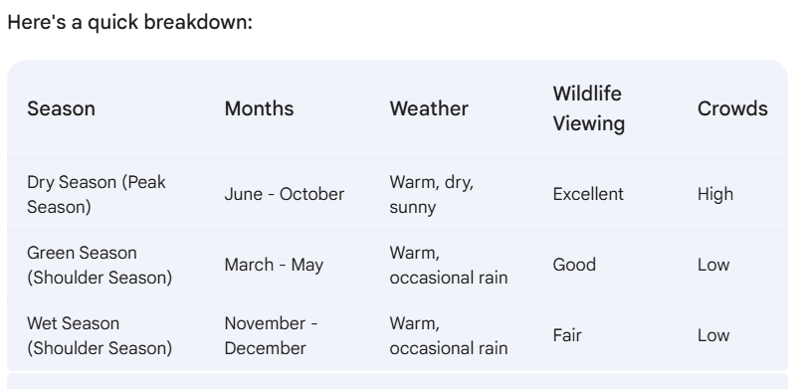Click the Wet Season 'Warm, occasional rain' cell

tap(448, 335)
